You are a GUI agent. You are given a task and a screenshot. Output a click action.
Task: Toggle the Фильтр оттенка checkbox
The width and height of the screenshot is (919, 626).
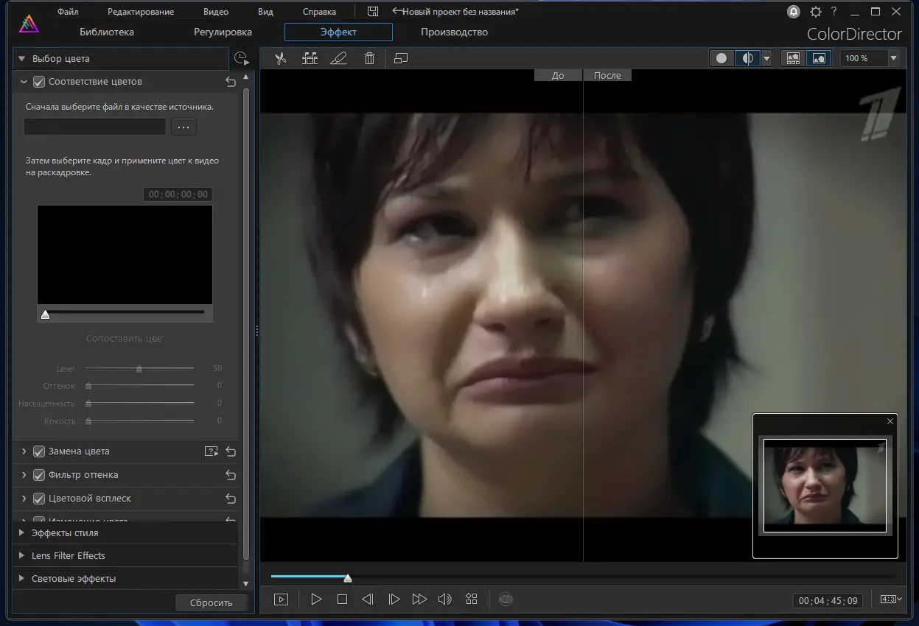(40, 475)
